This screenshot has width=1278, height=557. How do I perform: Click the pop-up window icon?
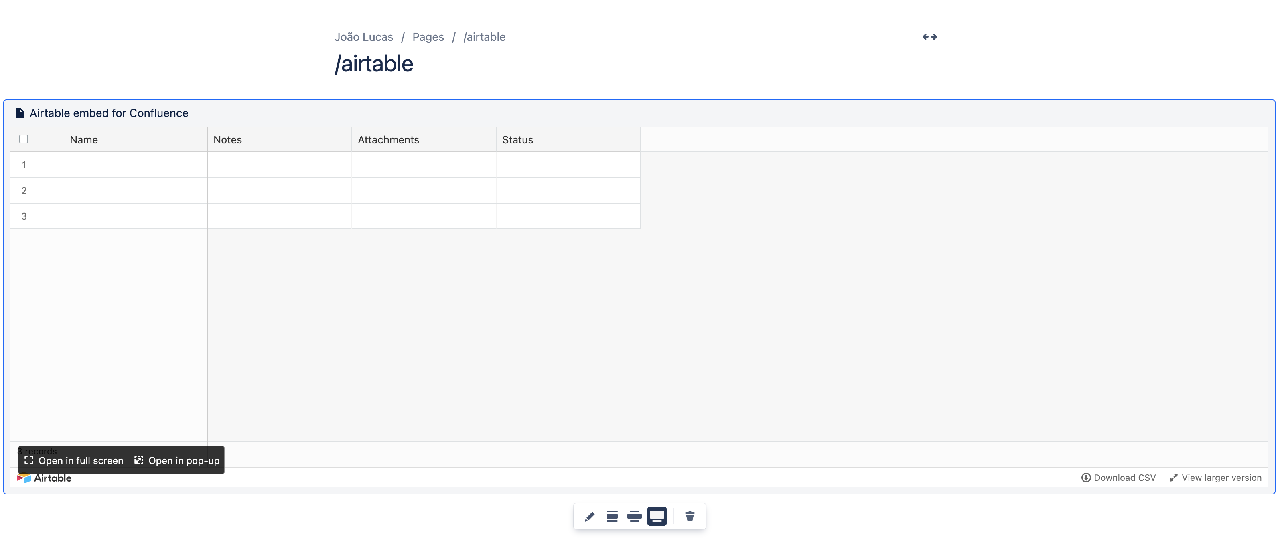click(x=139, y=460)
